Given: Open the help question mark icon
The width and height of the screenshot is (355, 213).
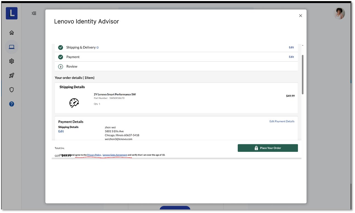Looking at the screenshot, I should [12, 104].
